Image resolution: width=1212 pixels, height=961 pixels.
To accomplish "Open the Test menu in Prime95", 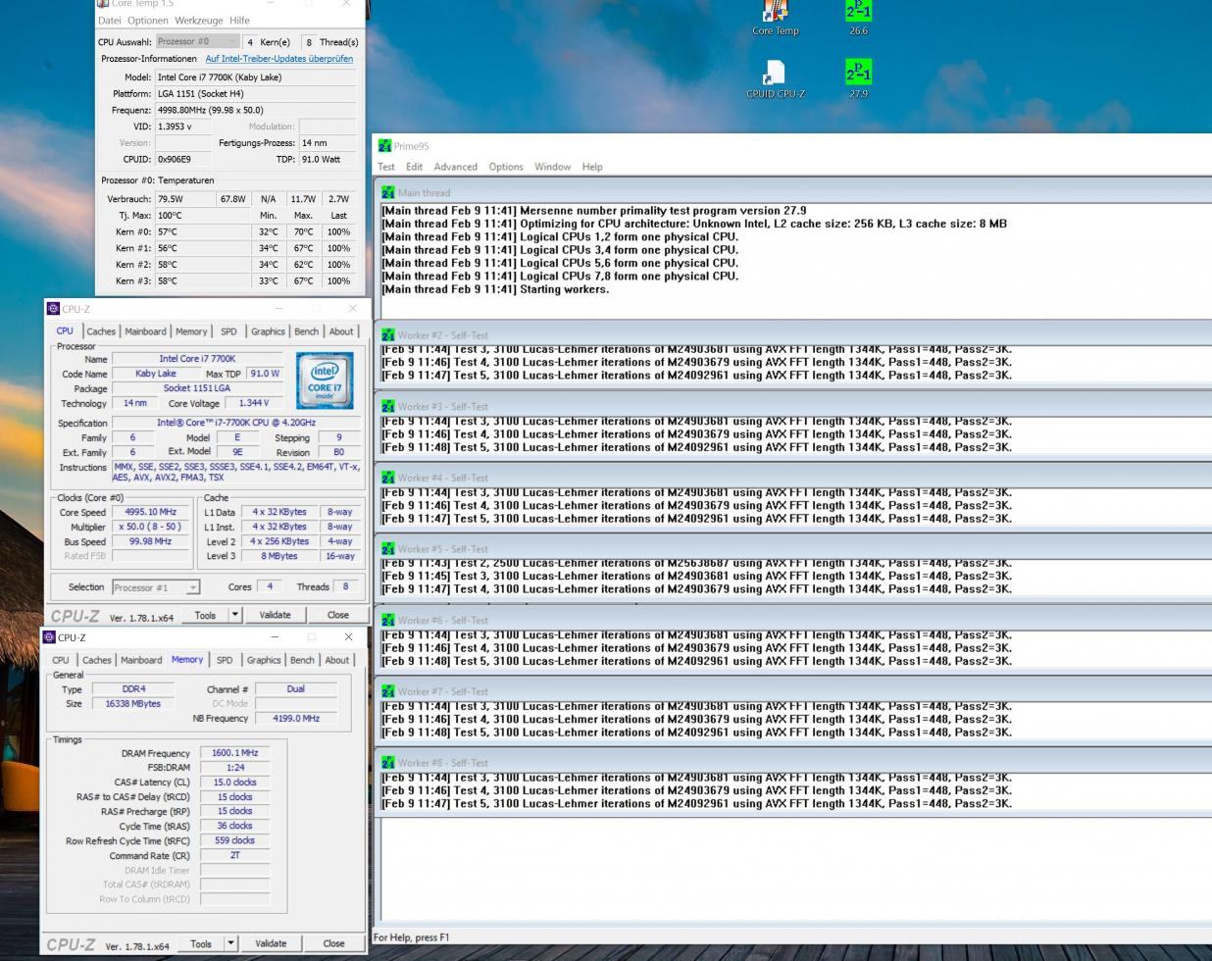I will pos(386,167).
